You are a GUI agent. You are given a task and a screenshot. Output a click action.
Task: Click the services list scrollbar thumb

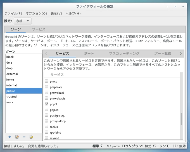181,119
